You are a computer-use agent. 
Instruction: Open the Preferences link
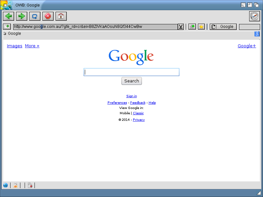[117, 103]
